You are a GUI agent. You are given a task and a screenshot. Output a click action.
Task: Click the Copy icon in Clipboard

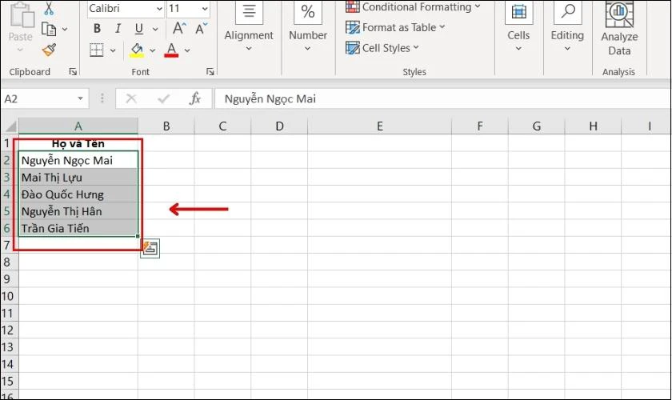pyautogui.click(x=49, y=29)
